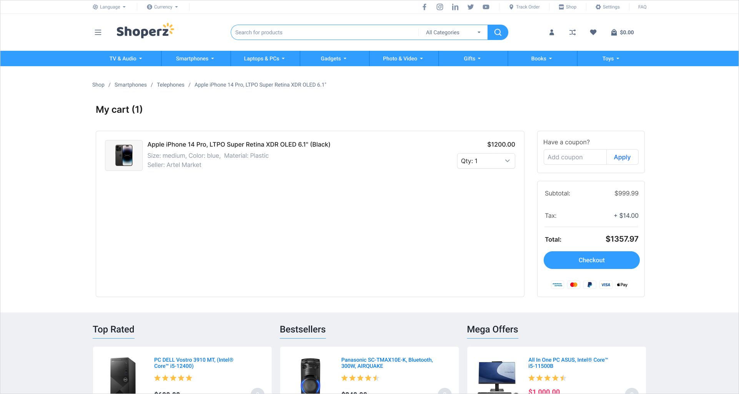Click the Mastercard payment icon
Image resolution: width=739 pixels, height=394 pixels.
(574, 285)
